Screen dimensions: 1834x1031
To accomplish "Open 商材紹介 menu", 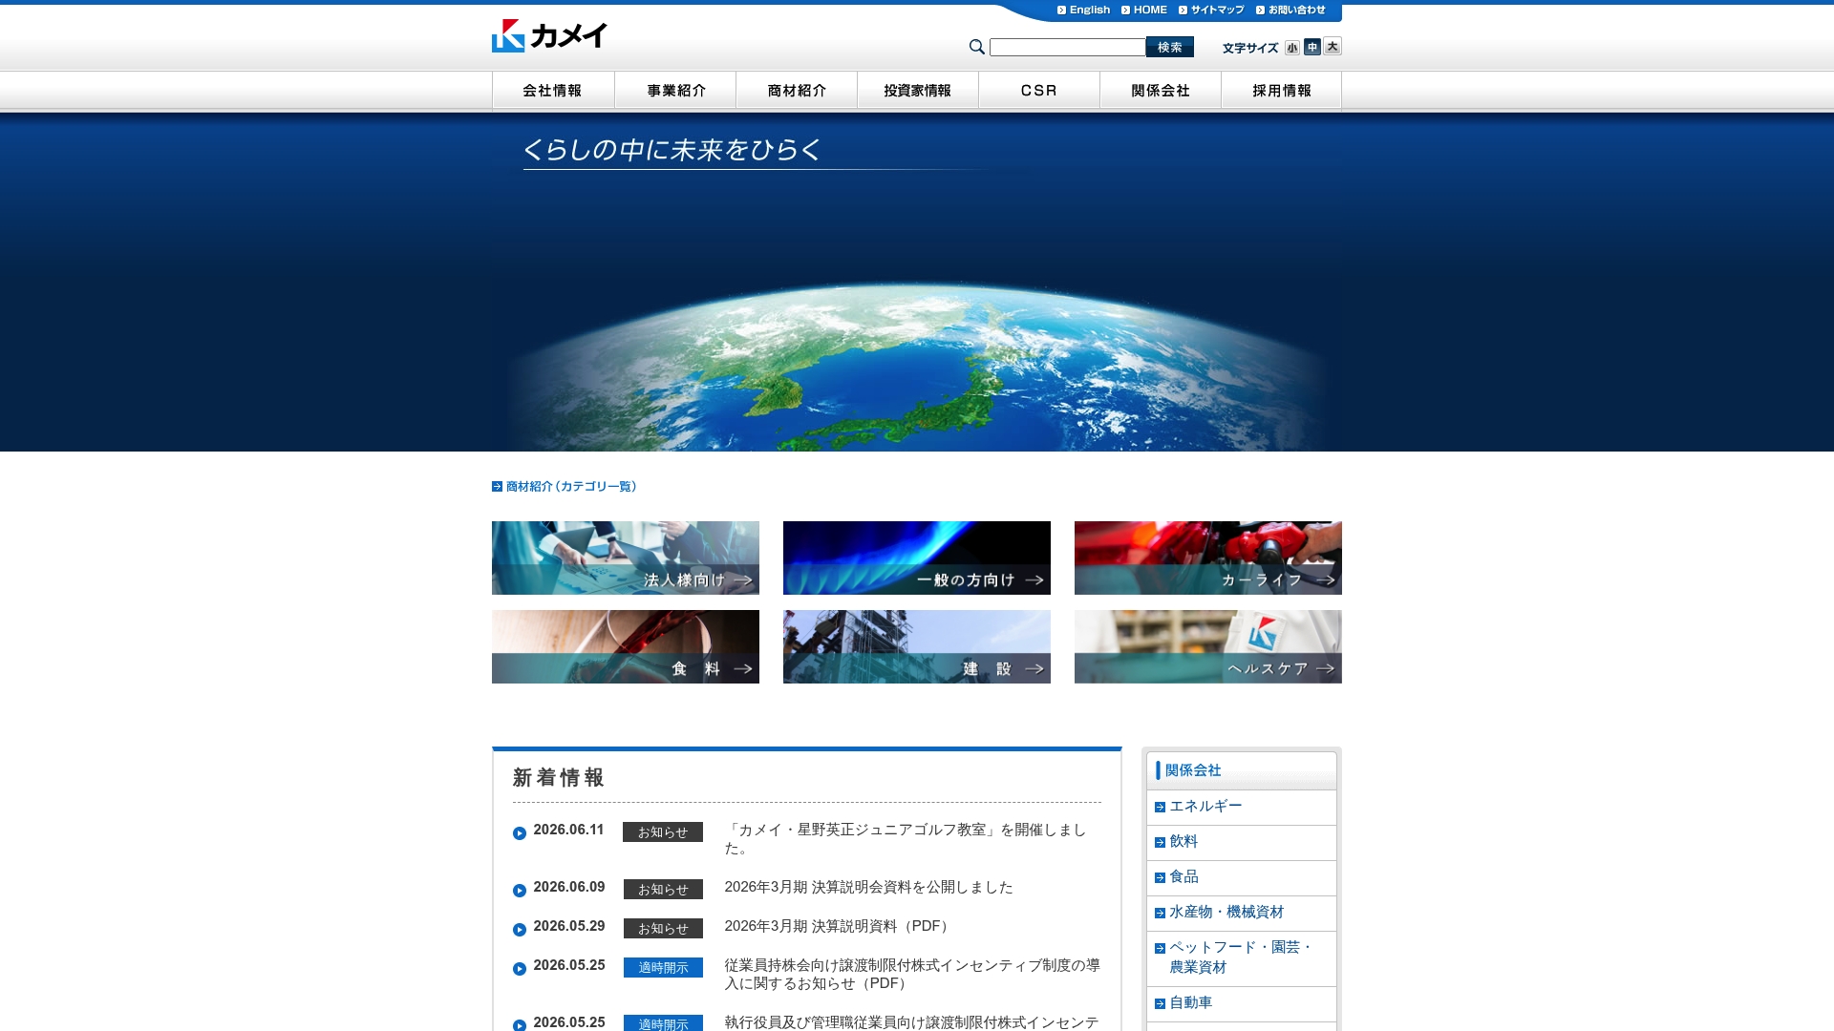I will [x=797, y=91].
